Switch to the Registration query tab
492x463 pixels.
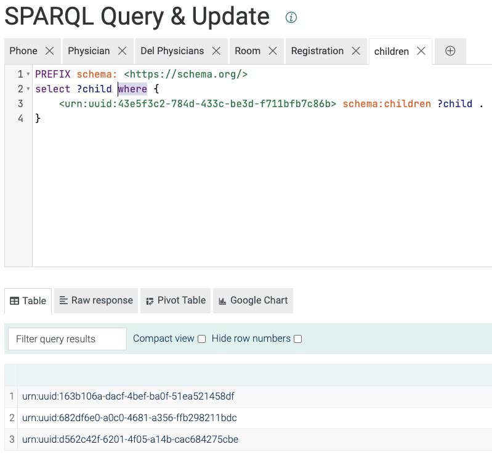[x=317, y=51]
